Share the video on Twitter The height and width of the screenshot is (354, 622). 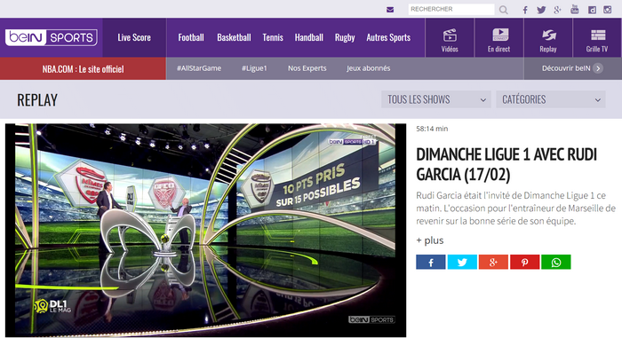462,262
